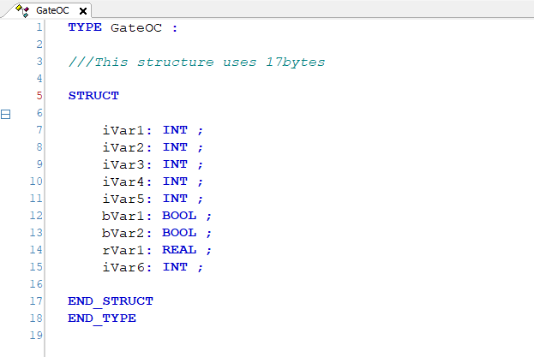
Task: Click the bVar1 variable name
Action: click(123, 216)
